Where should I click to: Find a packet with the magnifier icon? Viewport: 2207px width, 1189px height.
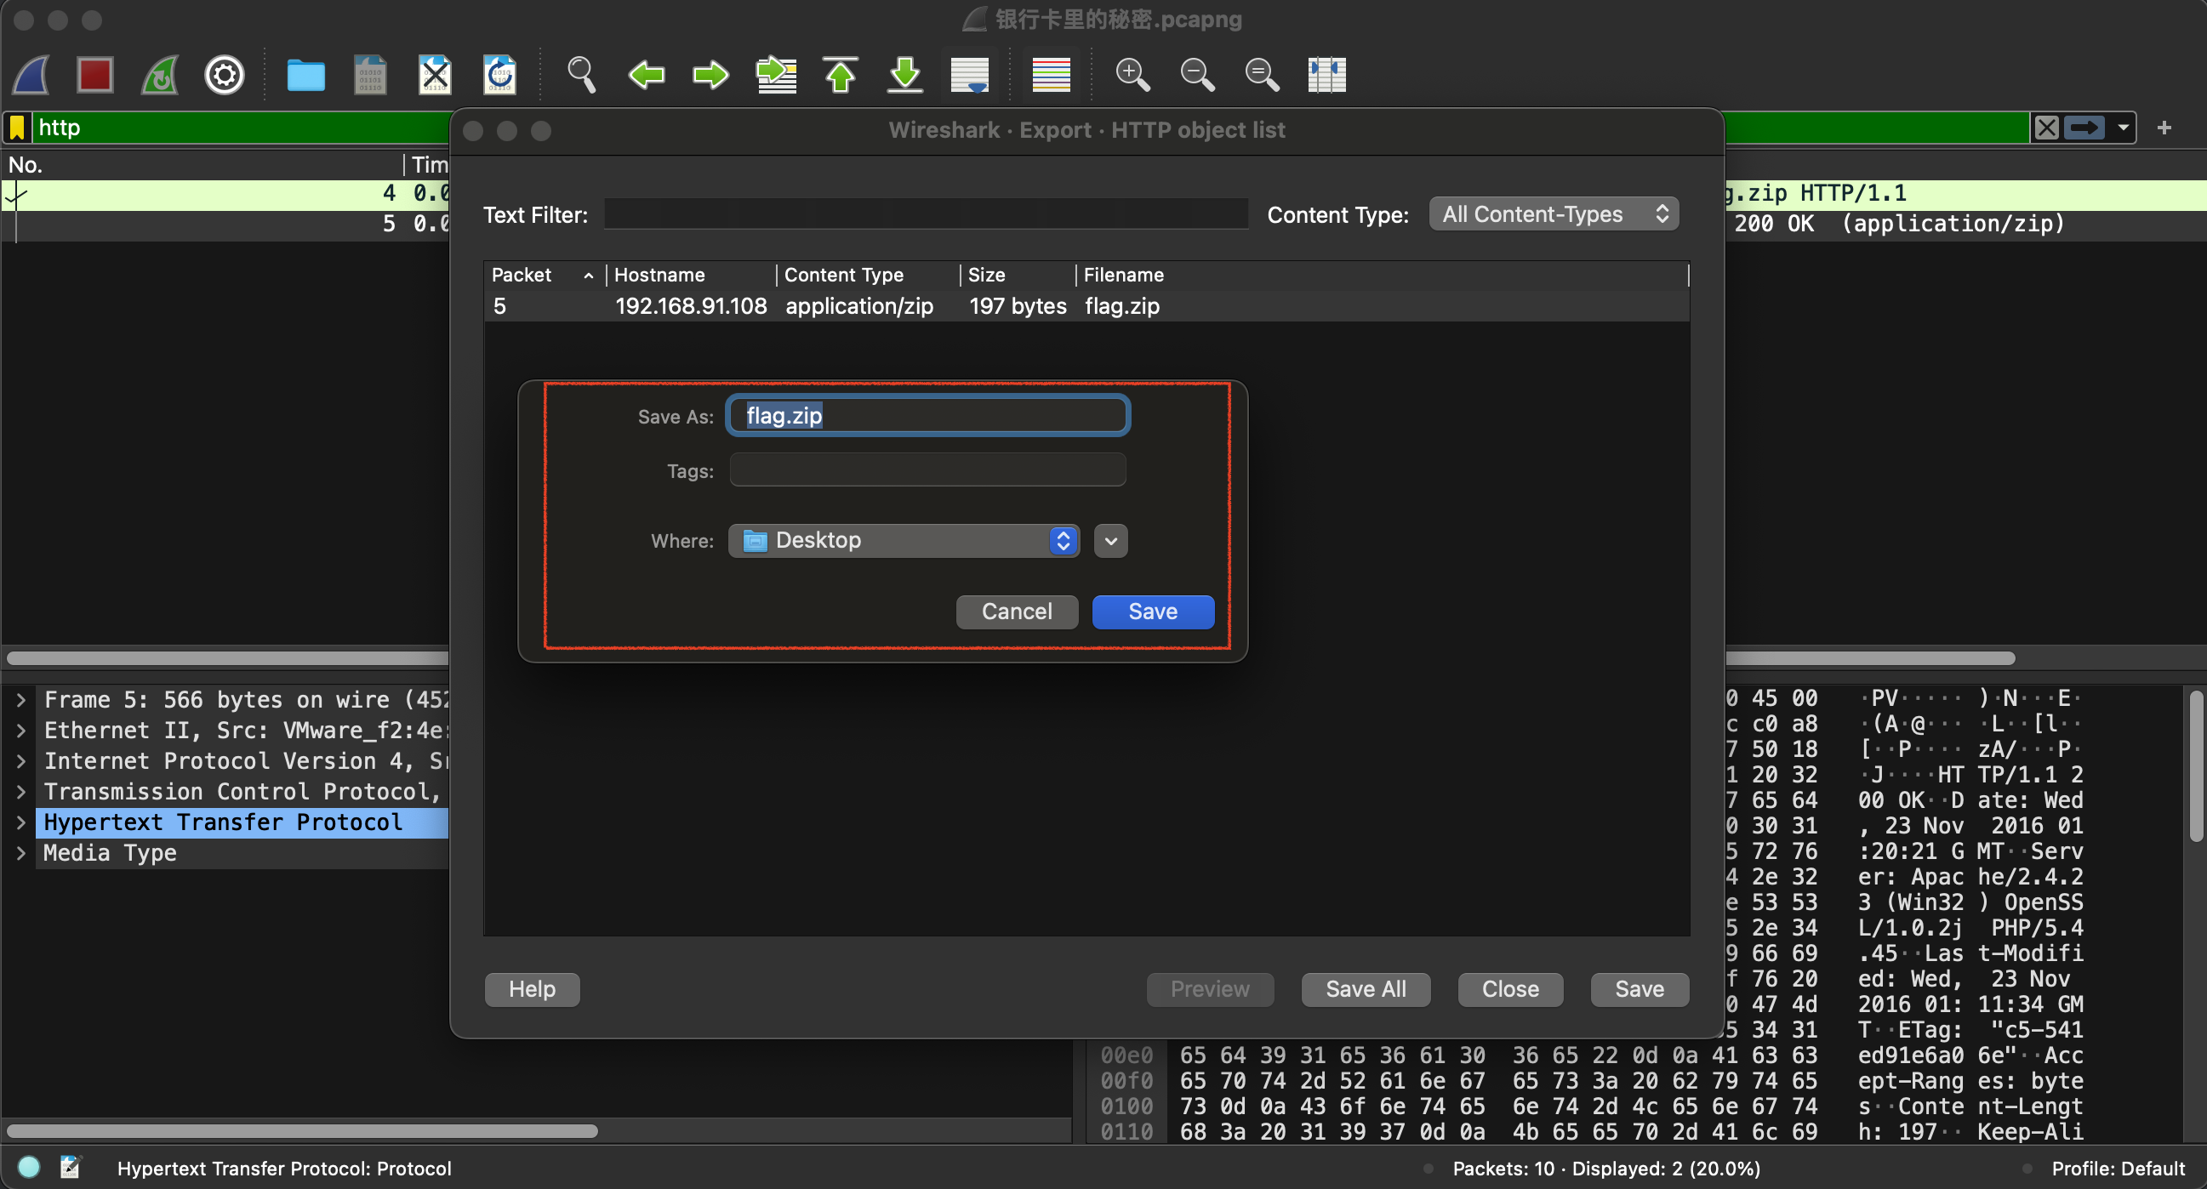coord(582,76)
